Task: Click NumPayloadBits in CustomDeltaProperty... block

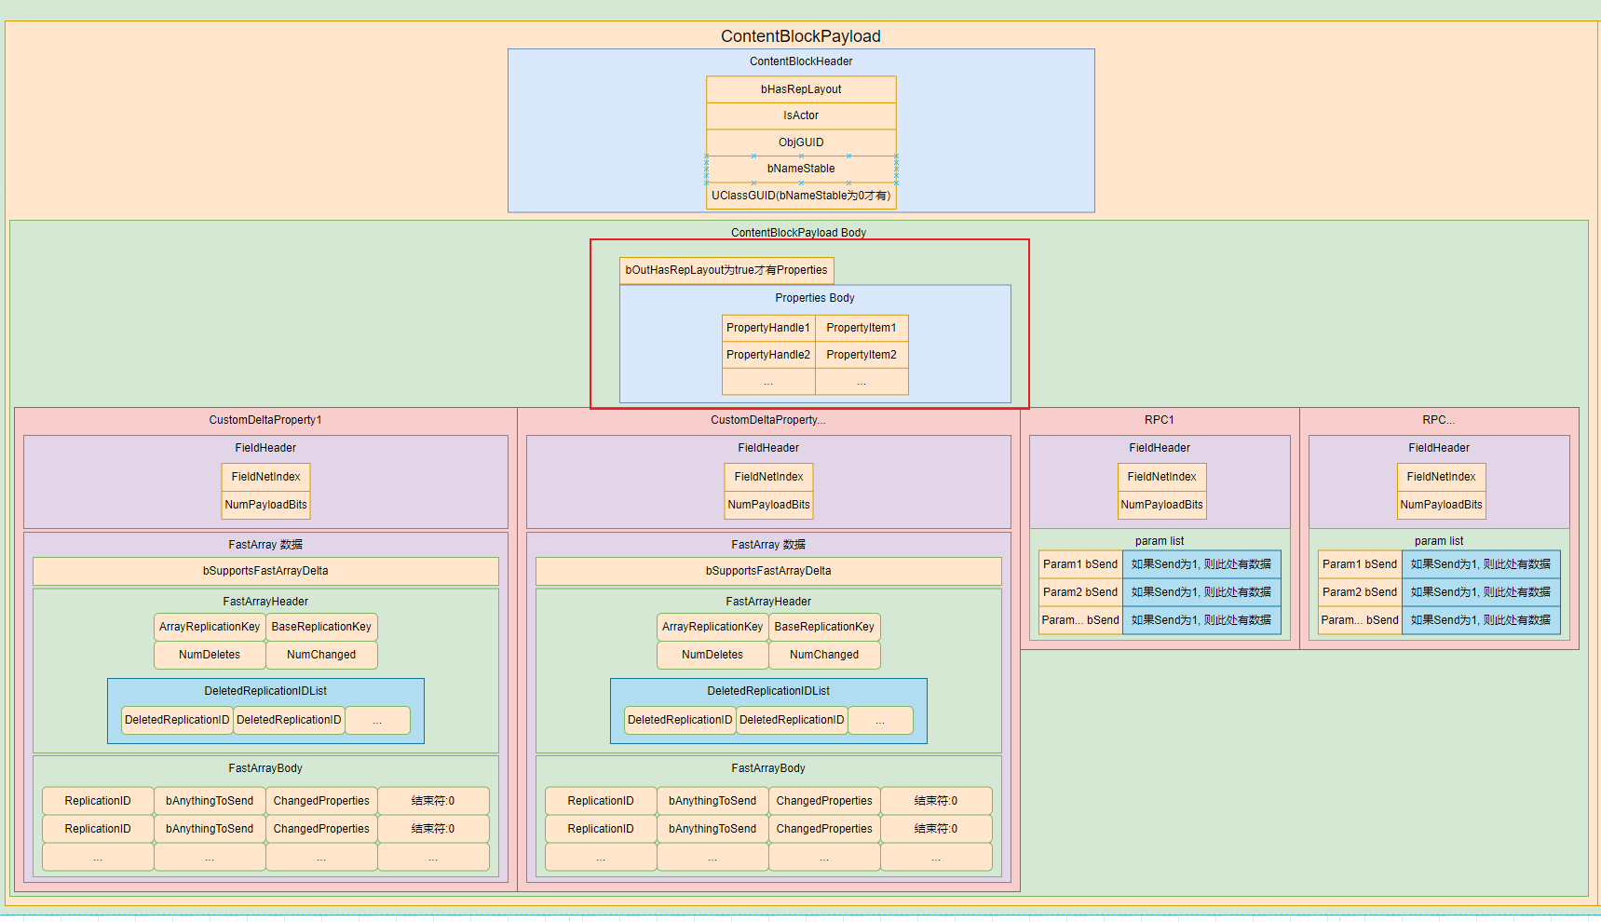Action: coord(768,505)
